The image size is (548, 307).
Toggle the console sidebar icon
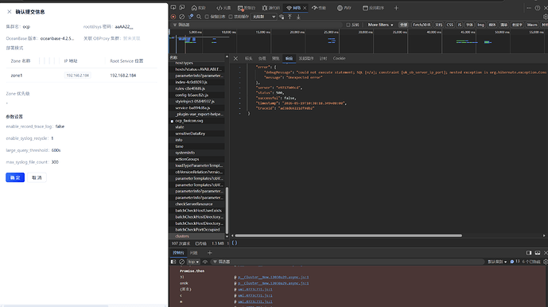[173, 262]
